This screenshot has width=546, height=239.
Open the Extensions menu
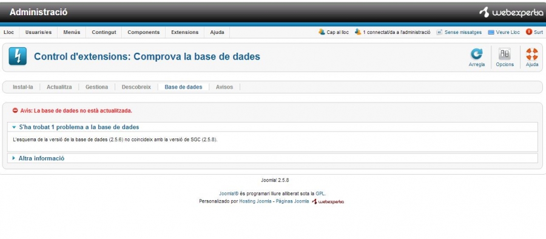click(x=185, y=32)
